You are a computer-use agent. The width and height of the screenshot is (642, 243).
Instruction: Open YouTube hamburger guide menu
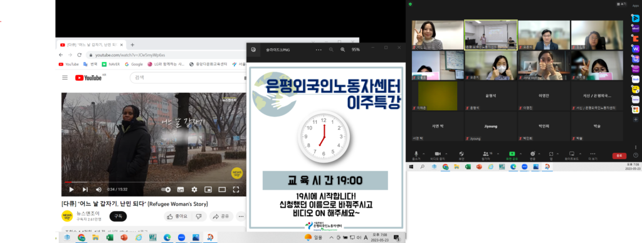65,77
